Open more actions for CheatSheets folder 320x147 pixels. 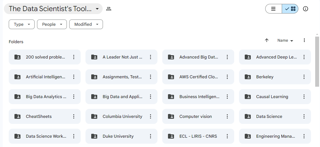pyautogui.click(x=74, y=116)
